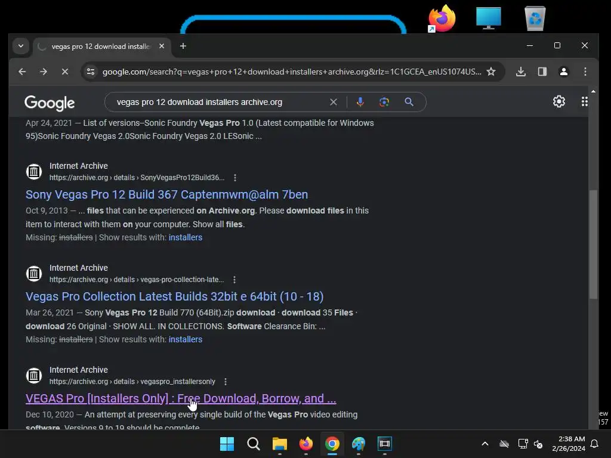The image size is (611, 458).
Task: Open options for vegaspro_installersonly result
Action: 225,382
